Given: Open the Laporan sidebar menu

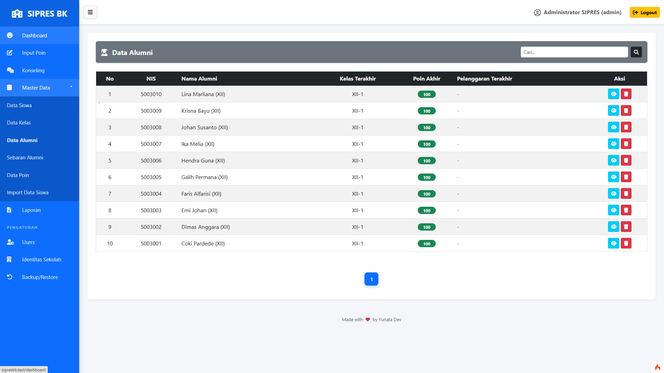Looking at the screenshot, I should [31, 210].
